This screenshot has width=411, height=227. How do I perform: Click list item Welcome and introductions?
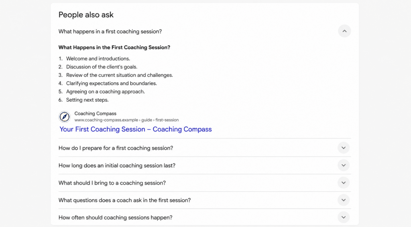pyautogui.click(x=98, y=58)
